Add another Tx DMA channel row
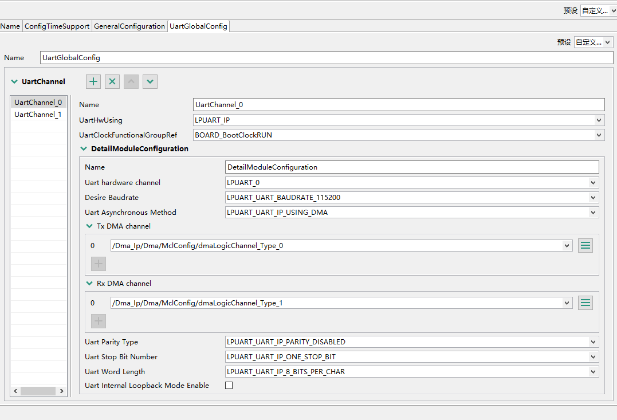This screenshot has width=617, height=420. coord(98,264)
